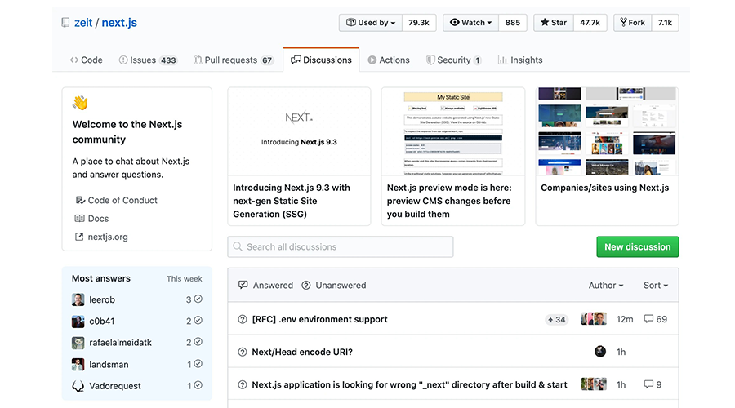Click the This week label
735x408 pixels.
pyautogui.click(x=185, y=279)
